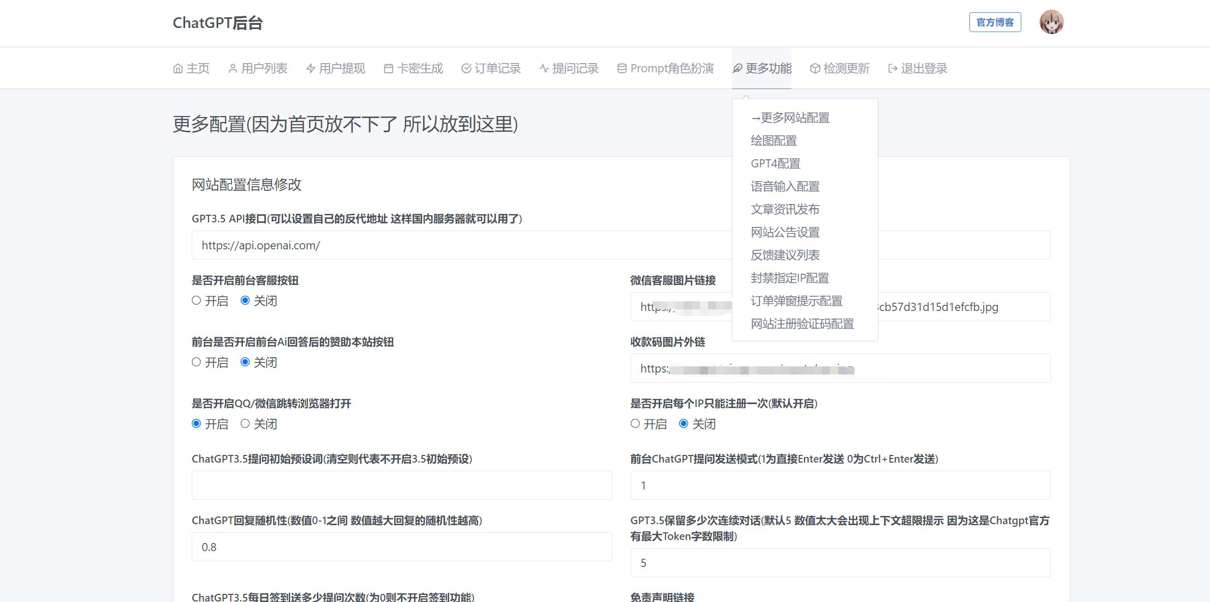
Task: Open 网站公告设置 link in dropdown
Action: [784, 232]
